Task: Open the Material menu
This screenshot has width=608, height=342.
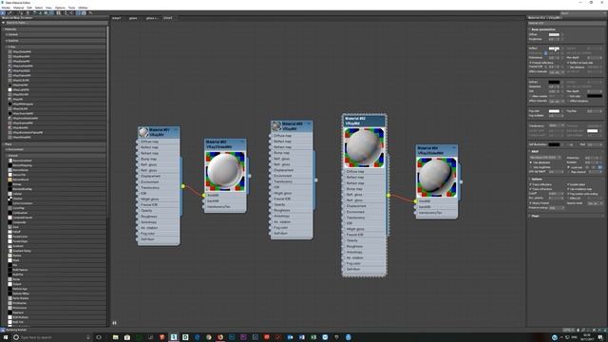Action: point(18,8)
